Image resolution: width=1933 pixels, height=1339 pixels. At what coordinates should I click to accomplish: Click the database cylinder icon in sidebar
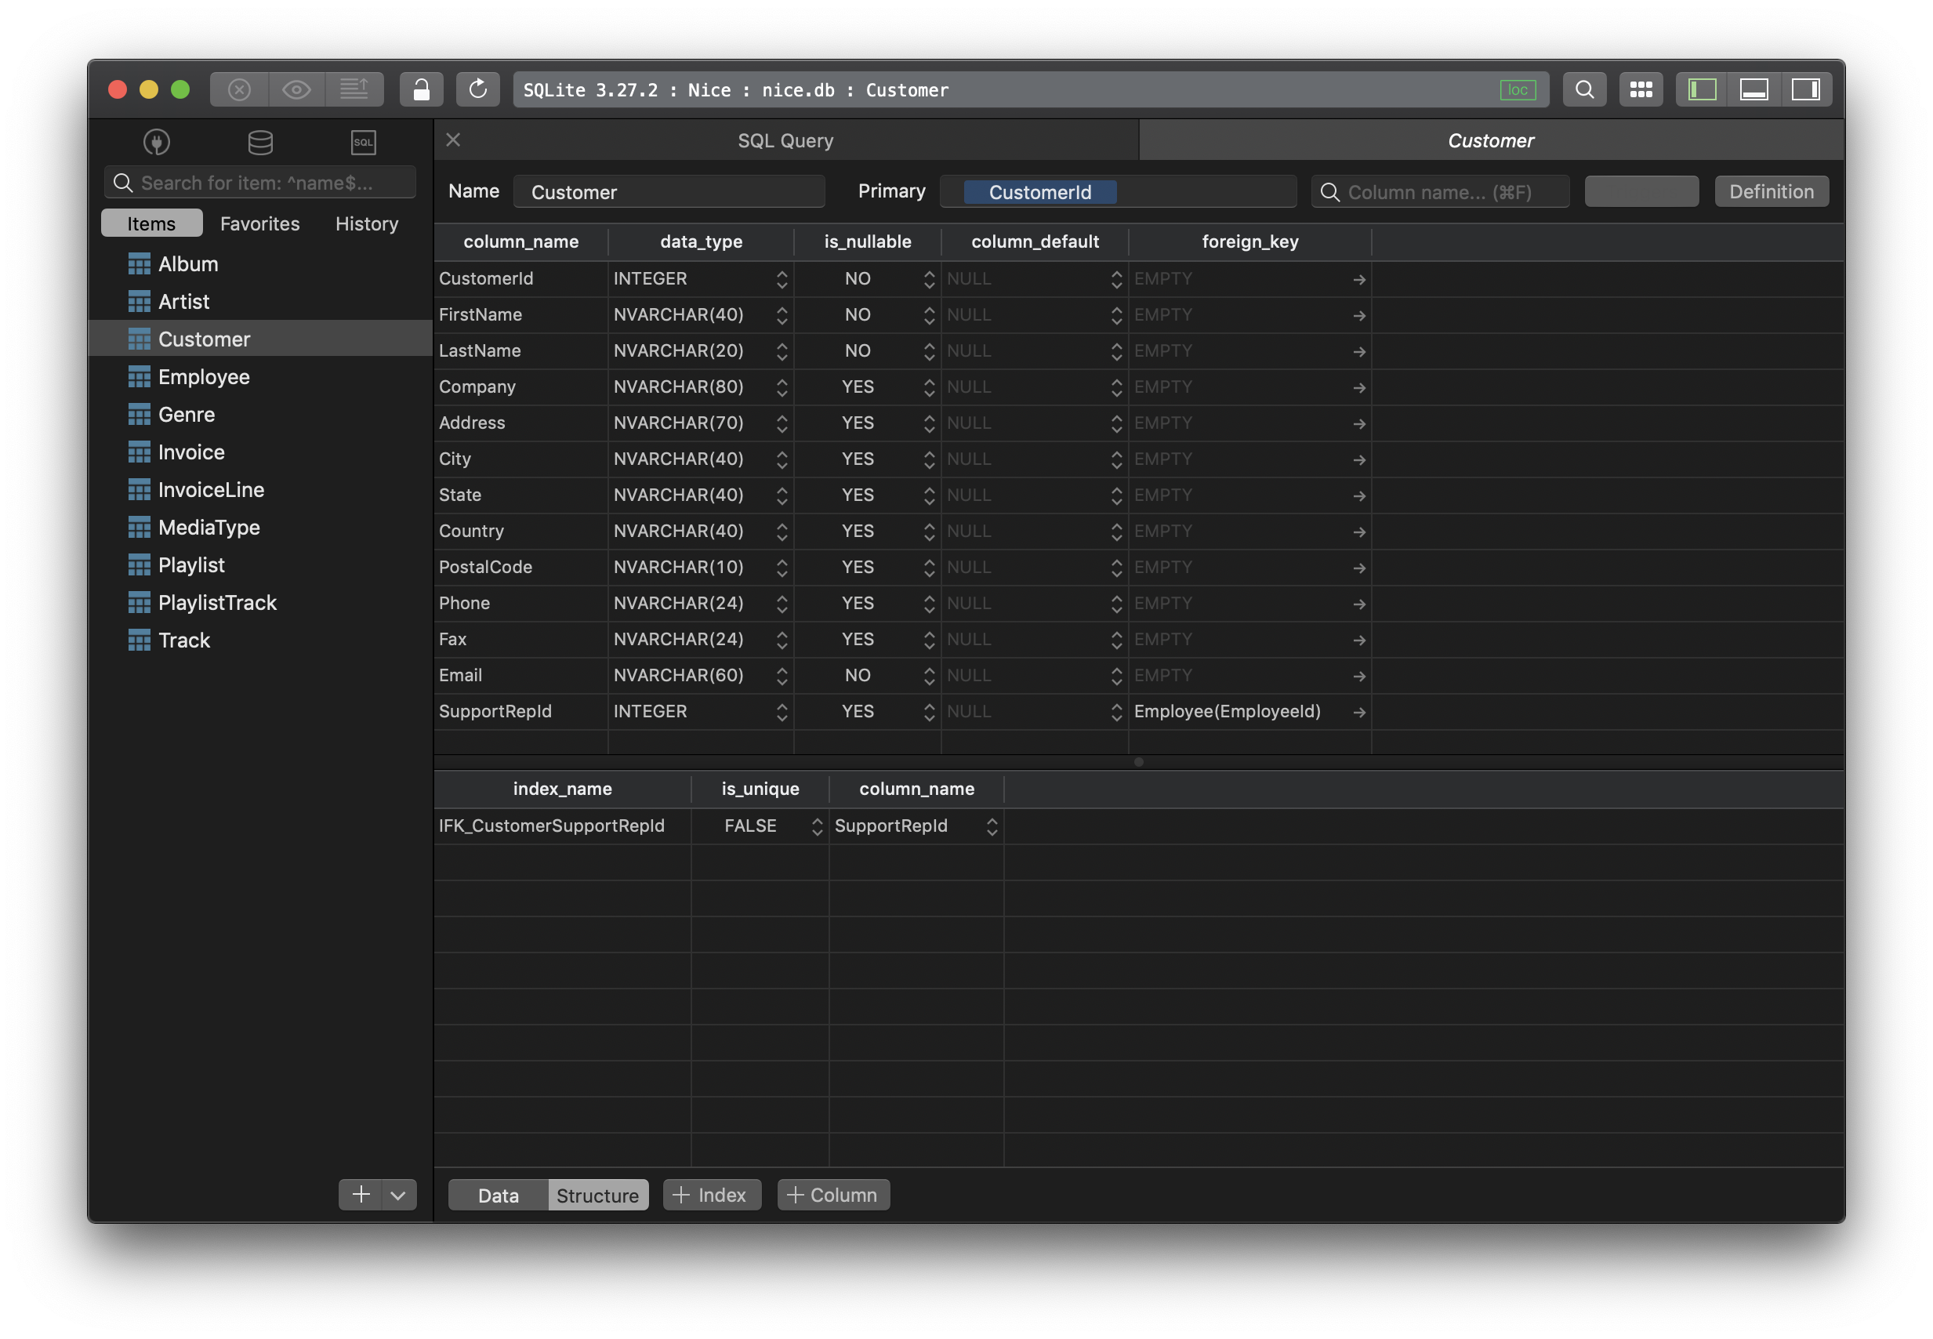[x=257, y=141]
